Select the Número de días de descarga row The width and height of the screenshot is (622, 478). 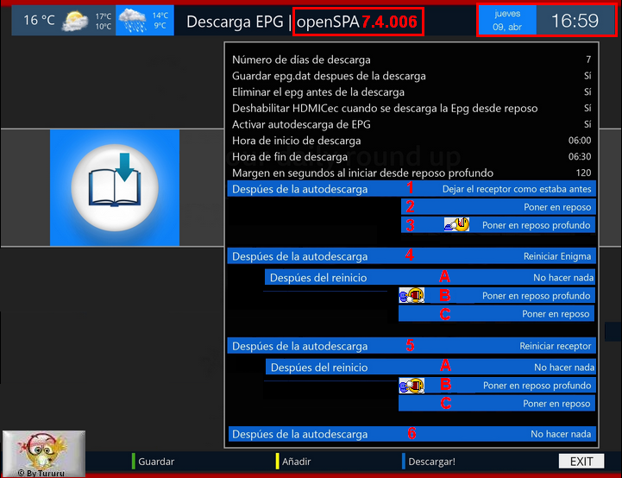point(412,60)
